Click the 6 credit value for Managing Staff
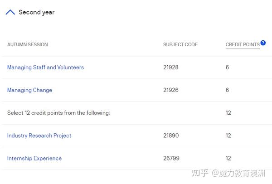Screen dimensions: 272x184 point(227,67)
